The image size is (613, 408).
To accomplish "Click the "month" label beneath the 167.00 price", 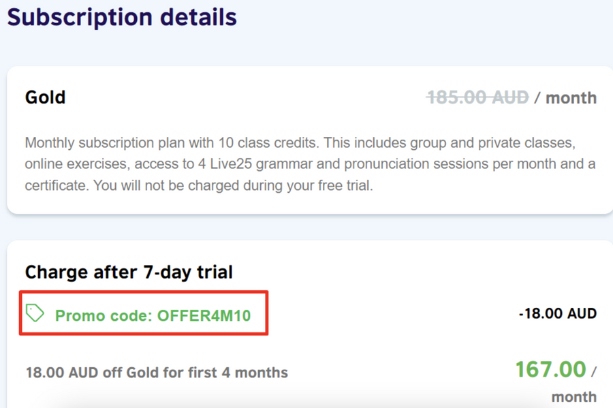I will click(573, 396).
